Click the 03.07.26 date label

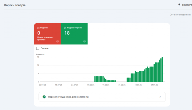click(42, 85)
